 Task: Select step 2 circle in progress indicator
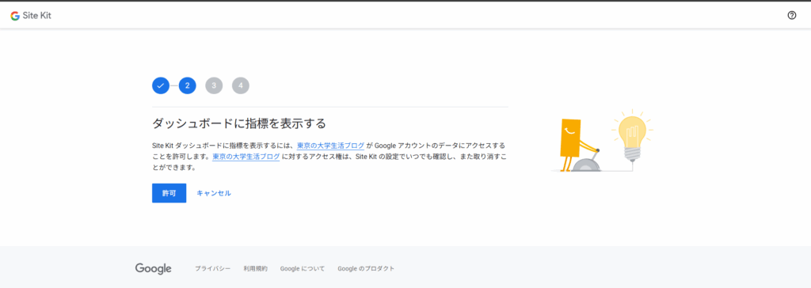pyautogui.click(x=187, y=85)
